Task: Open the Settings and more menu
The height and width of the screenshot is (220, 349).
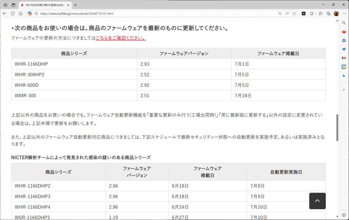Action: (344, 14)
